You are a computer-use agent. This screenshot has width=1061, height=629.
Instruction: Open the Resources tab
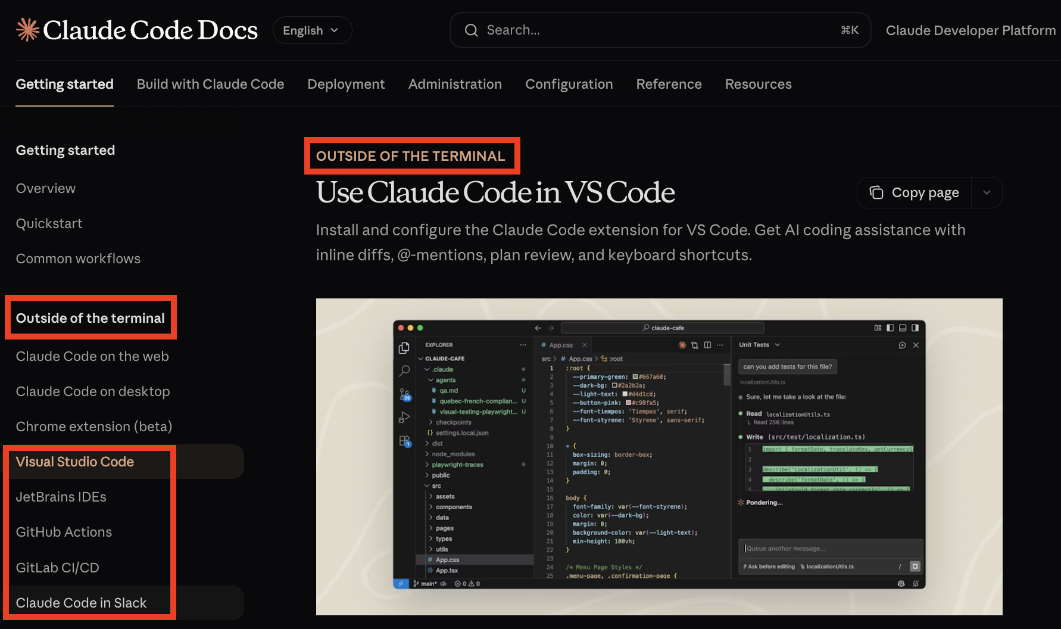tap(758, 84)
